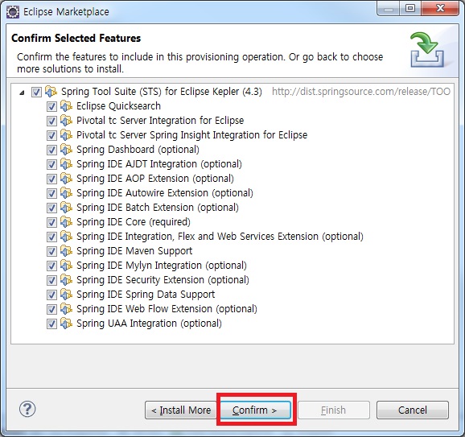Click the help question mark icon
Image resolution: width=465 pixels, height=437 pixels.
(x=27, y=410)
